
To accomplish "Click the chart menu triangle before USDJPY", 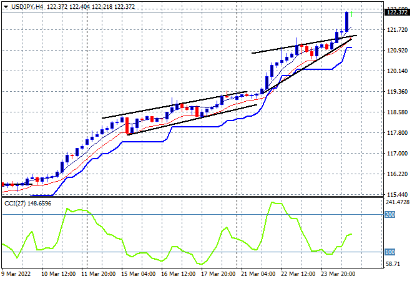I will [6, 7].
